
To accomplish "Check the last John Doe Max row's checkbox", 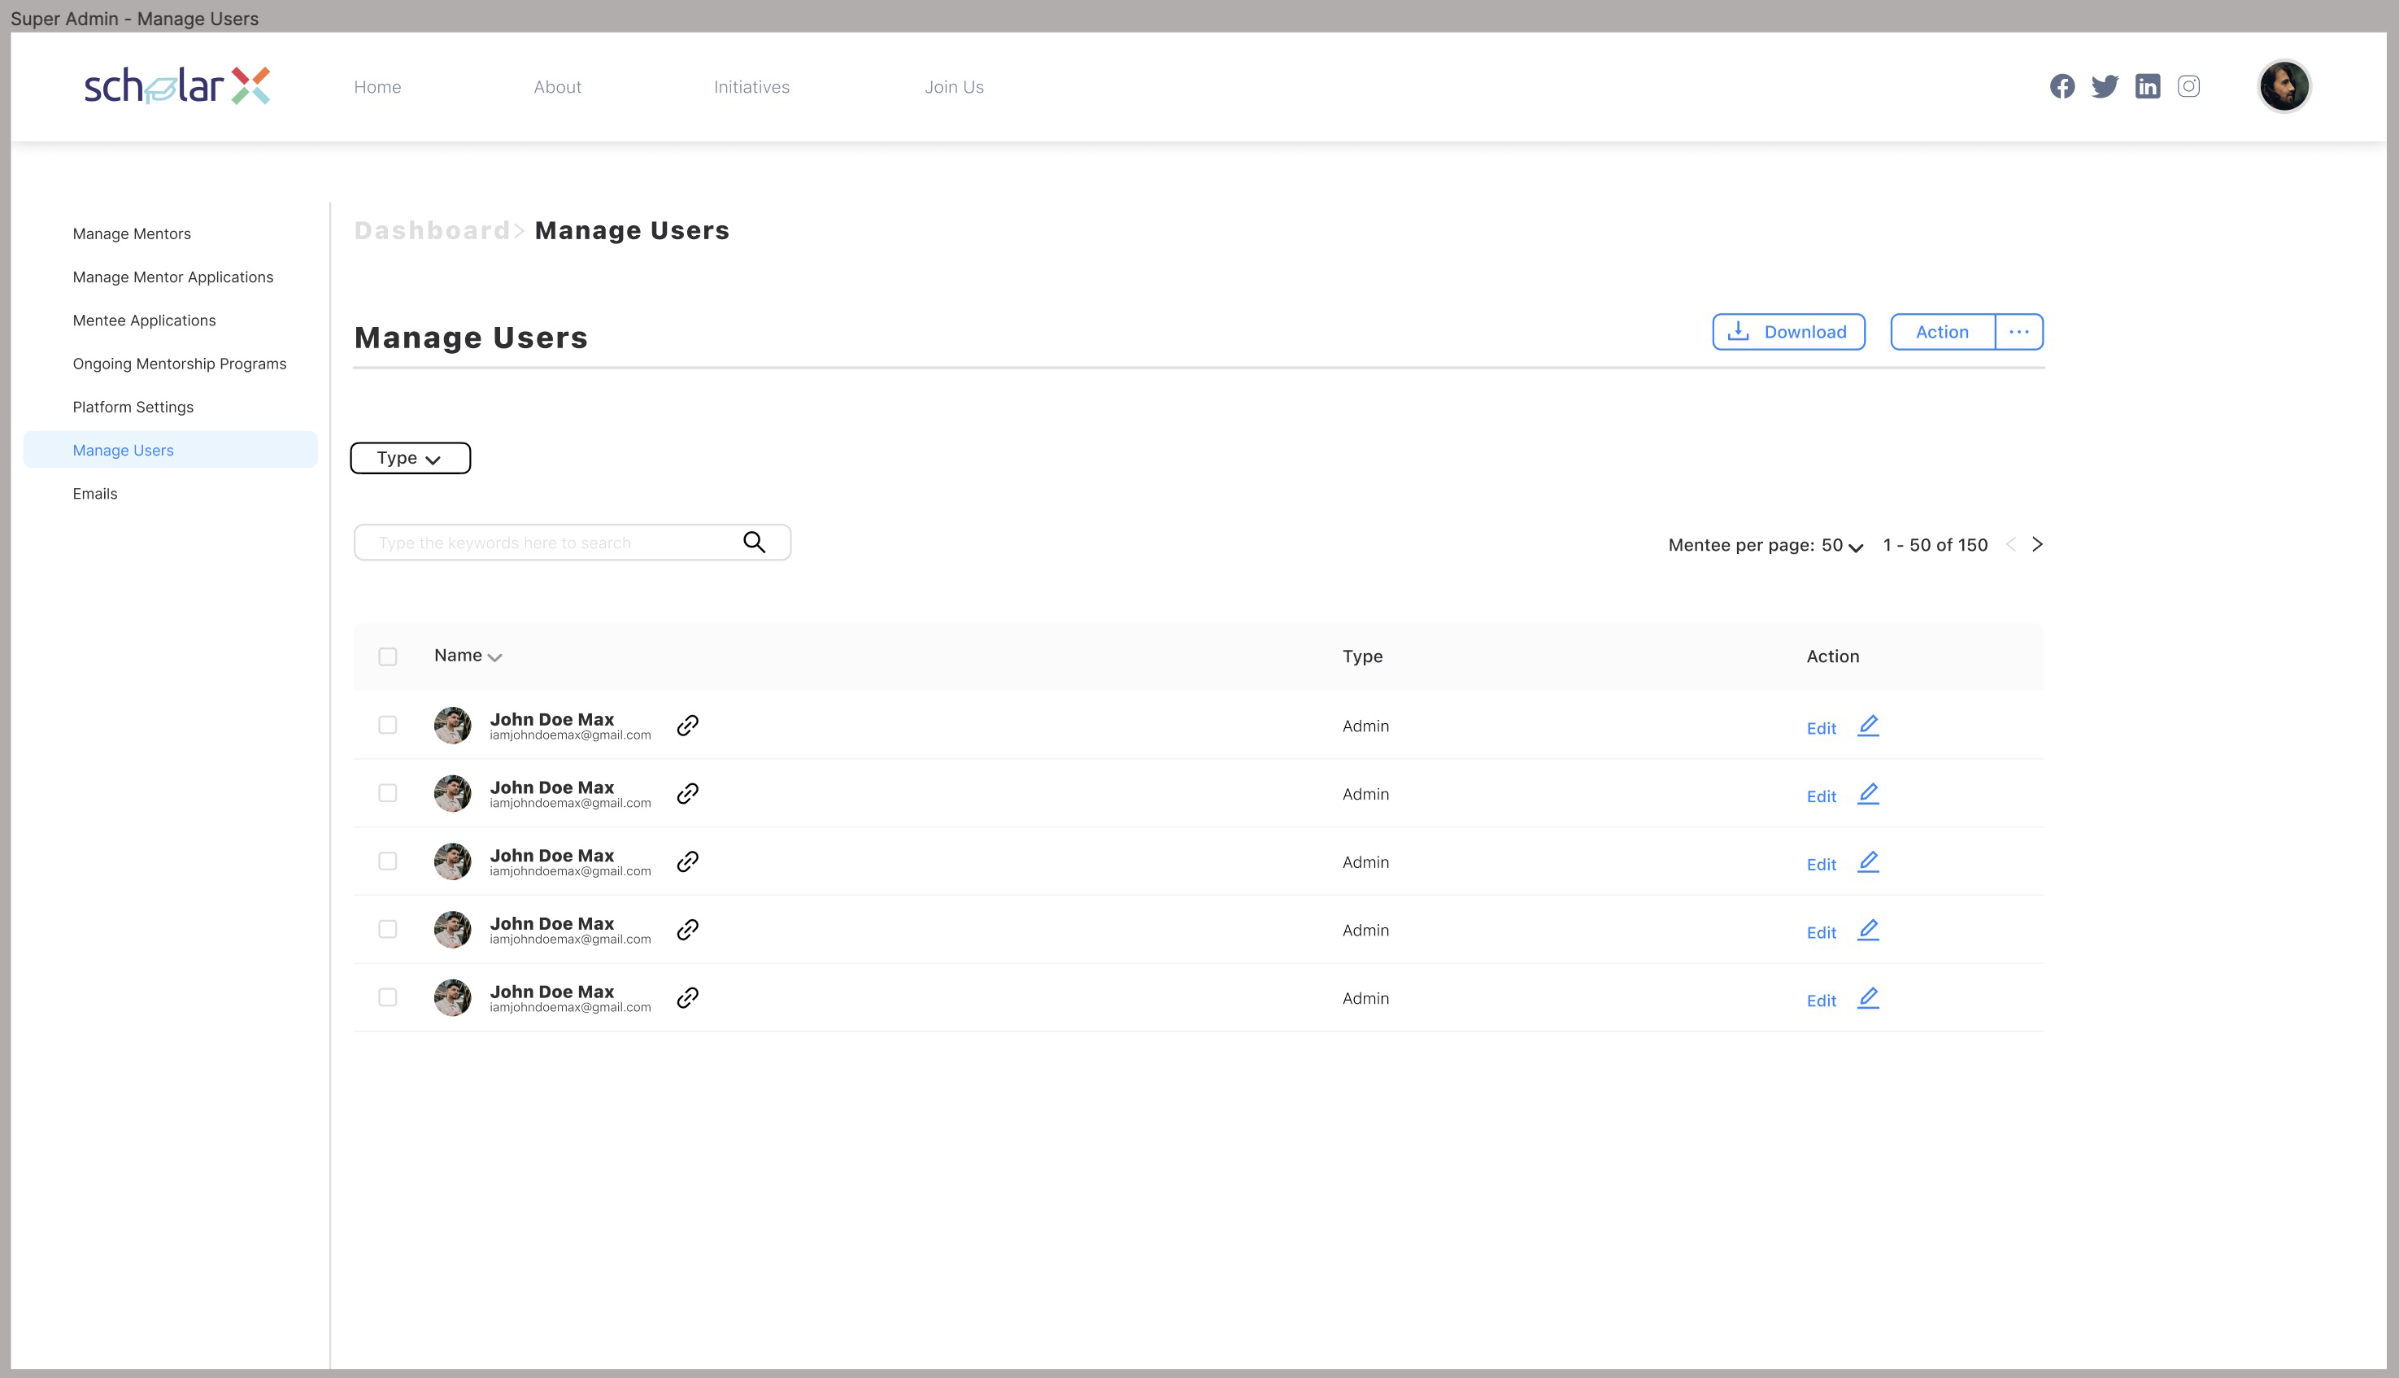I will [388, 996].
